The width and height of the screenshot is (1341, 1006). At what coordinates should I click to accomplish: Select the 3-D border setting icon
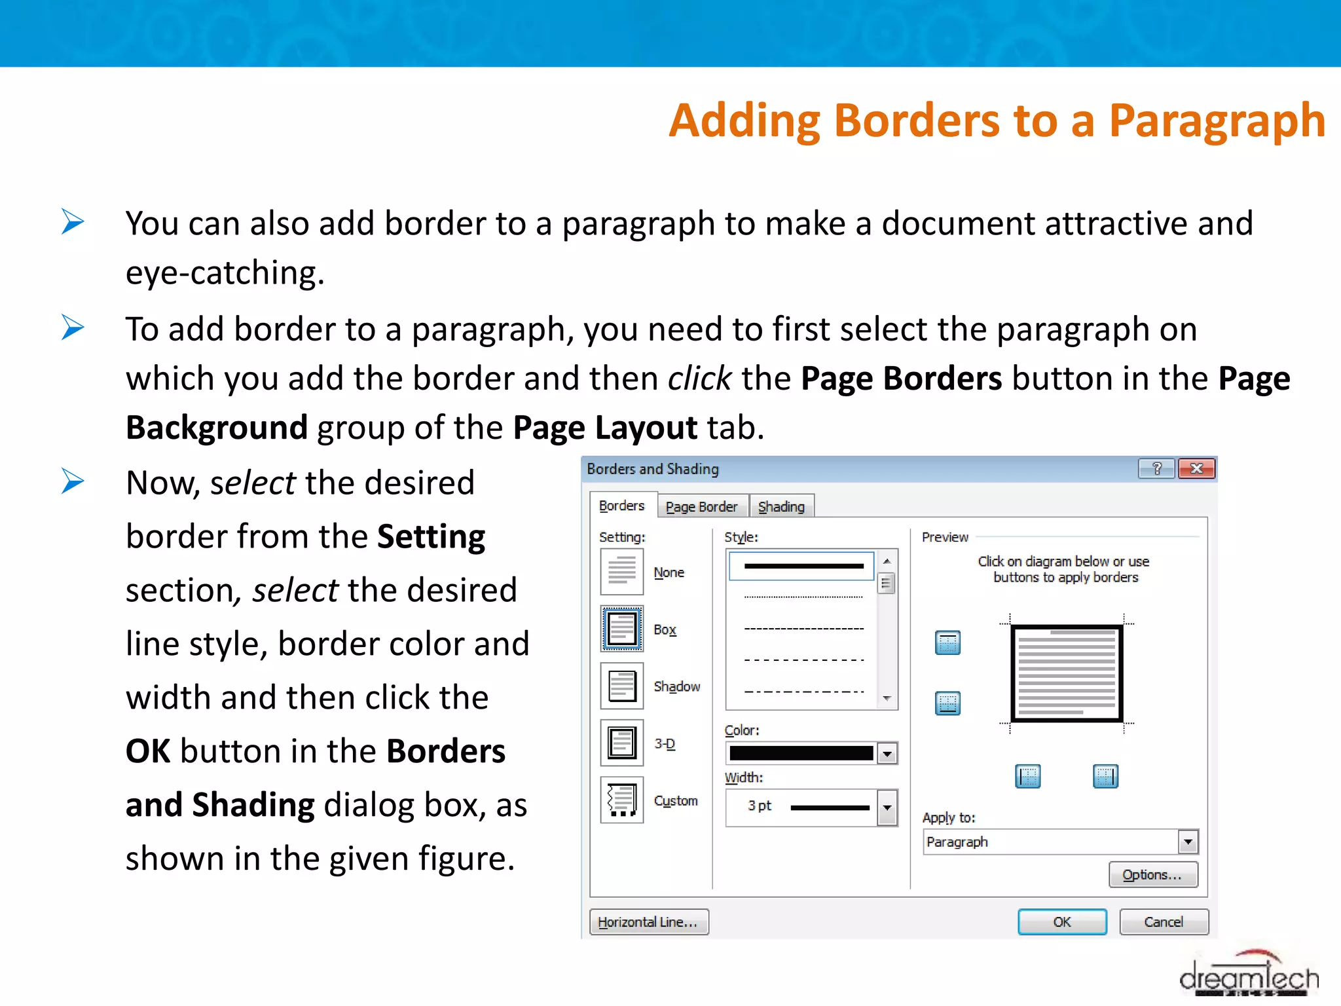coord(621,743)
